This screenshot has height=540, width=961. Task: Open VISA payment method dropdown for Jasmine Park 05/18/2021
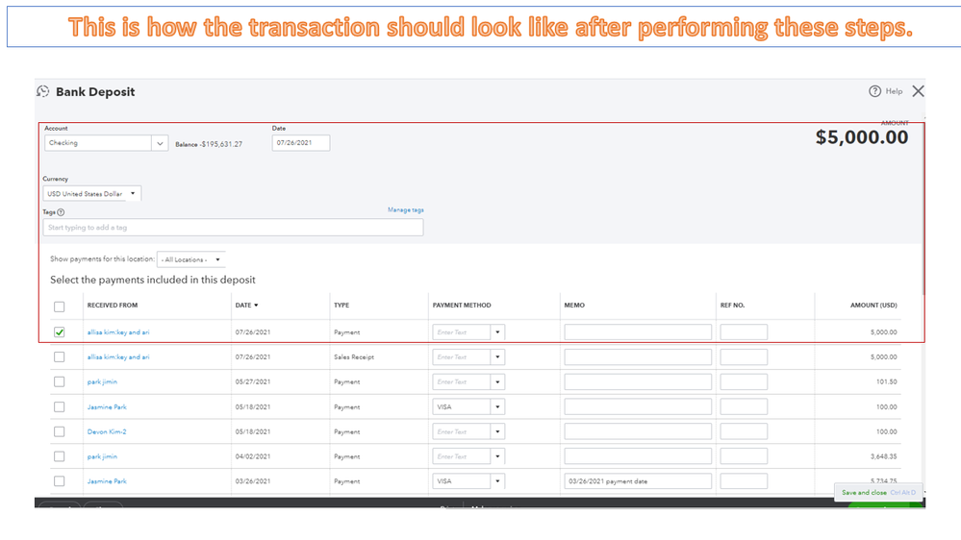pyautogui.click(x=497, y=406)
